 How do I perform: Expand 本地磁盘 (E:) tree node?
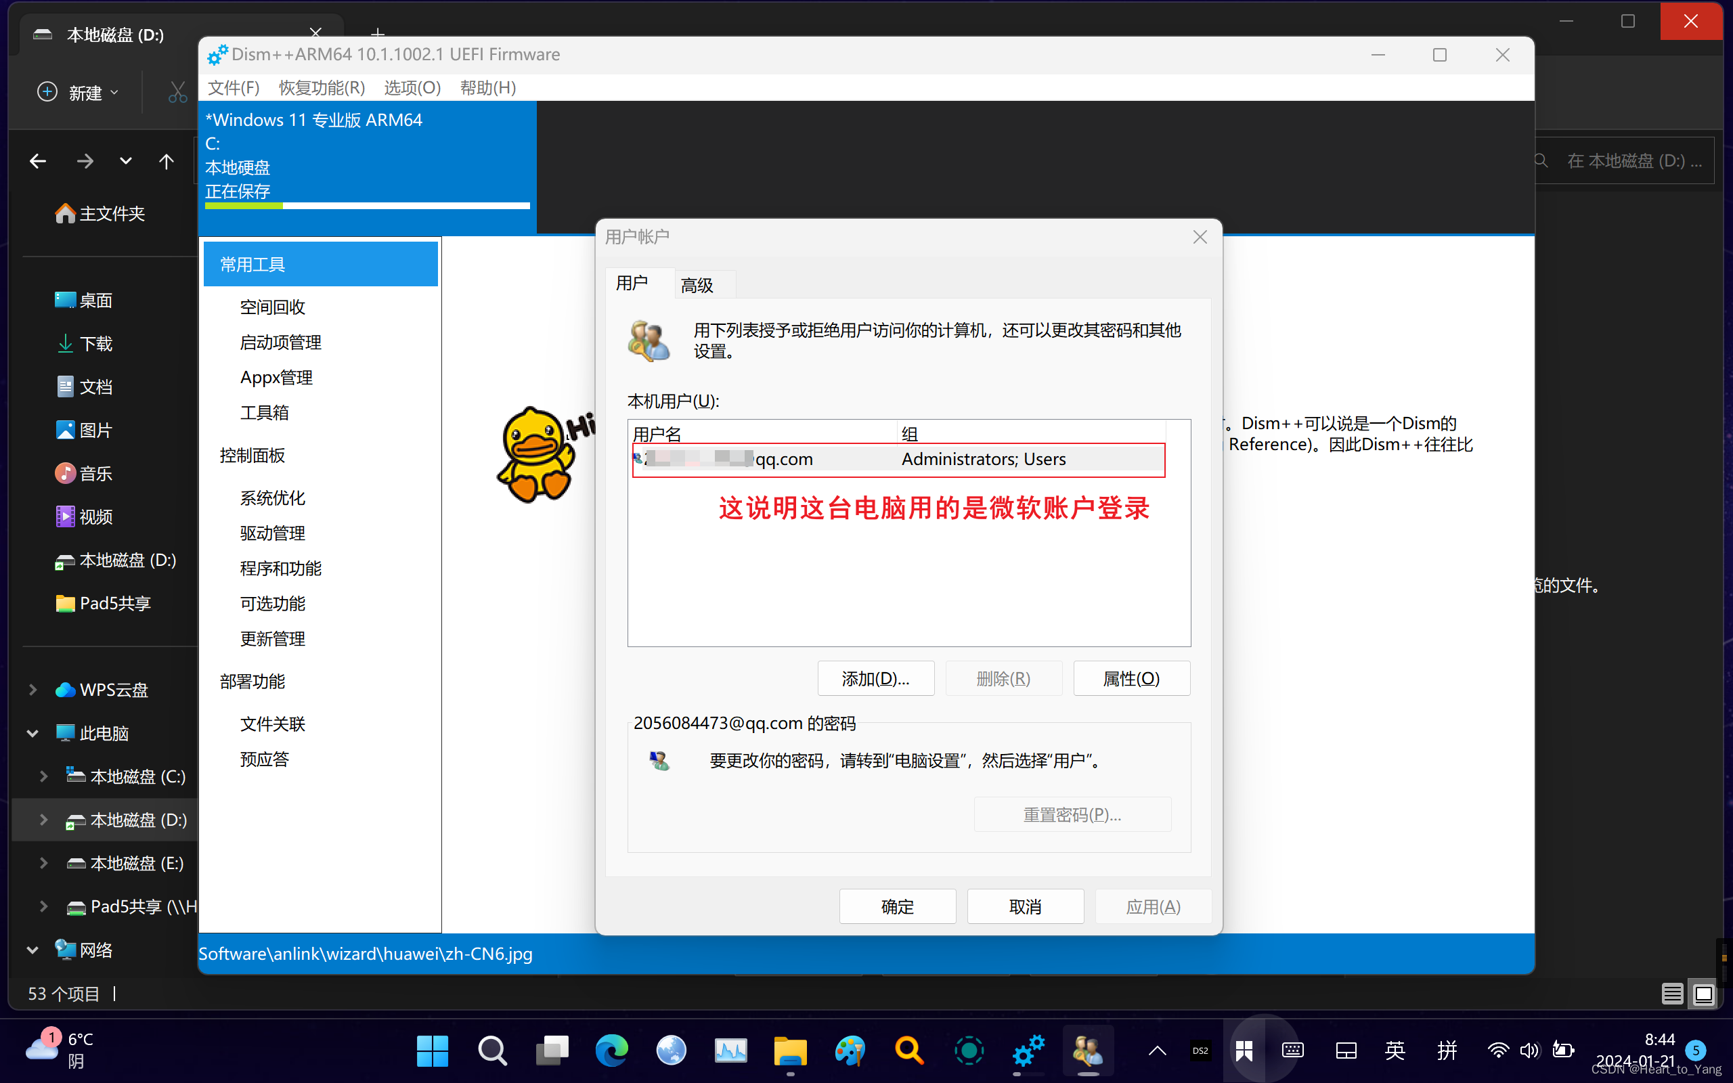(x=44, y=863)
